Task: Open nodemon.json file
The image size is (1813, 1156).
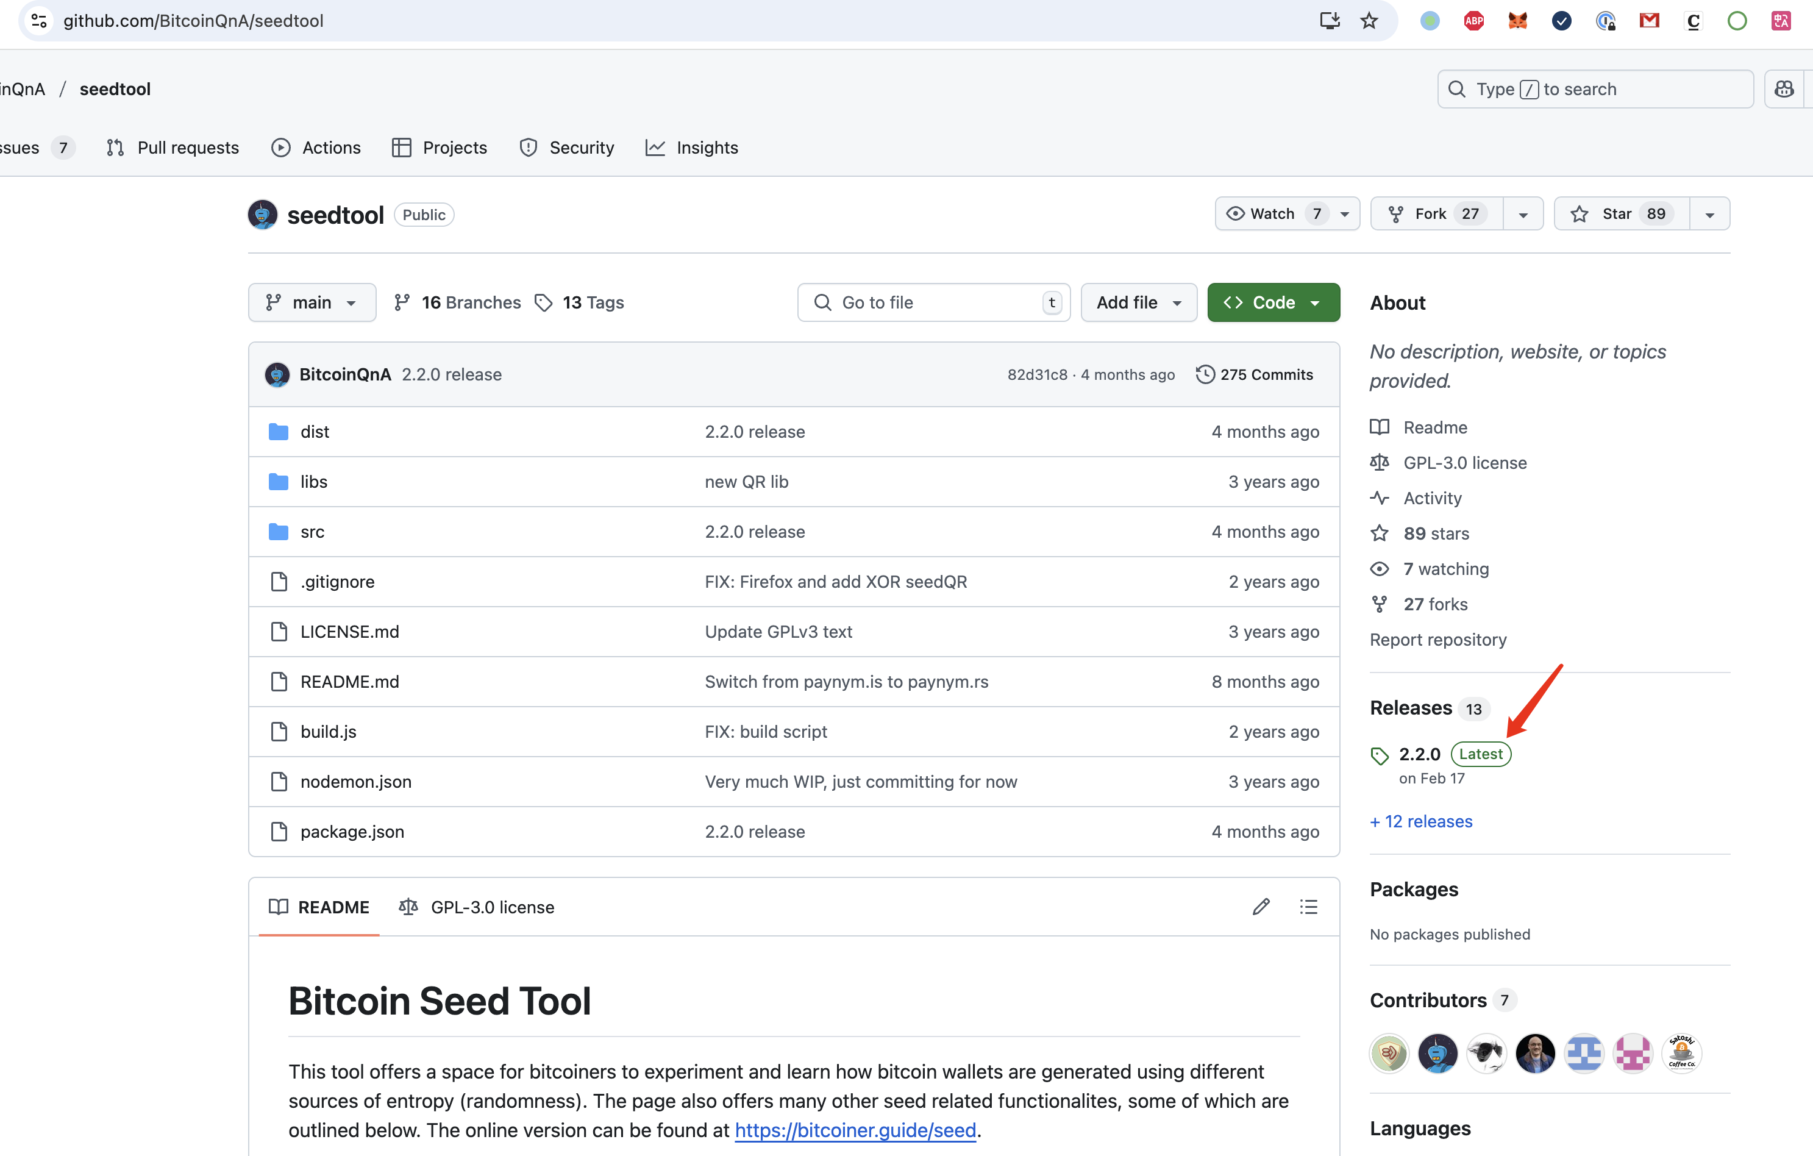Action: pos(356,782)
